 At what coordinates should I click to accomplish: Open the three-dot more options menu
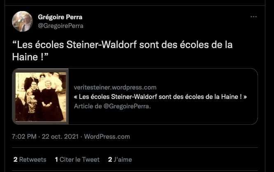tap(253, 17)
